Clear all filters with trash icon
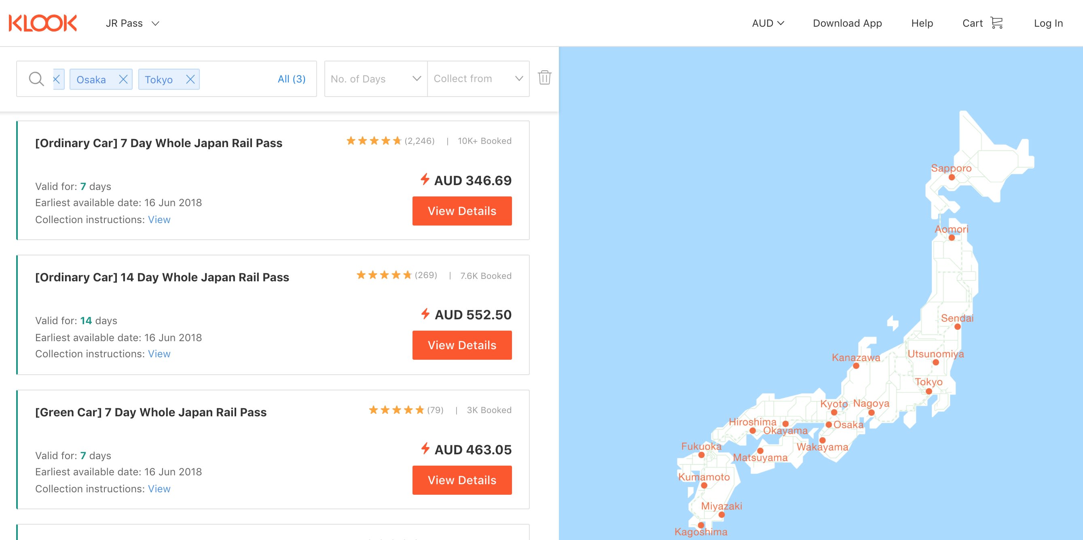Viewport: 1083px width, 540px height. (544, 77)
